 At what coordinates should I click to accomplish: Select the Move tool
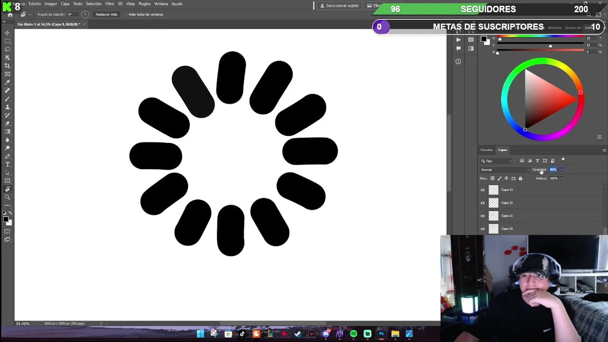(x=8, y=33)
